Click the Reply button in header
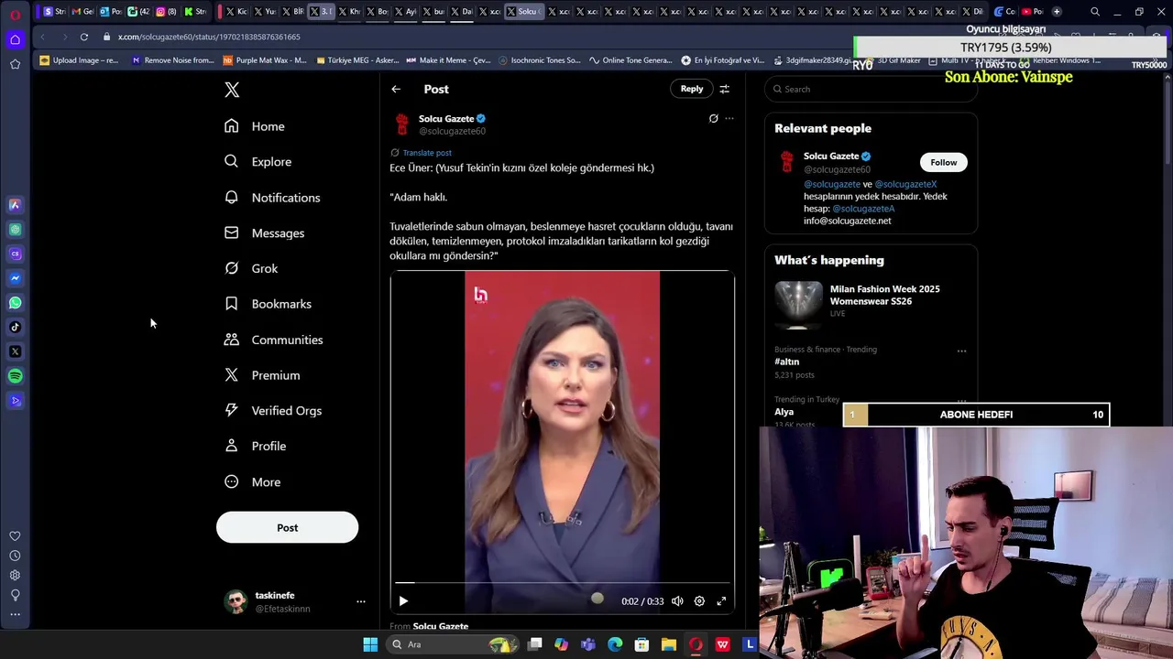The height and width of the screenshot is (659, 1173). pos(692,89)
